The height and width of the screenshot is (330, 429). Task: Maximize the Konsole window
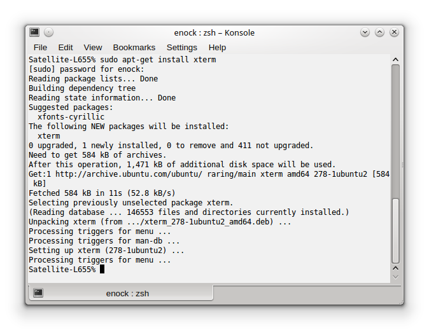pyautogui.click(x=379, y=32)
